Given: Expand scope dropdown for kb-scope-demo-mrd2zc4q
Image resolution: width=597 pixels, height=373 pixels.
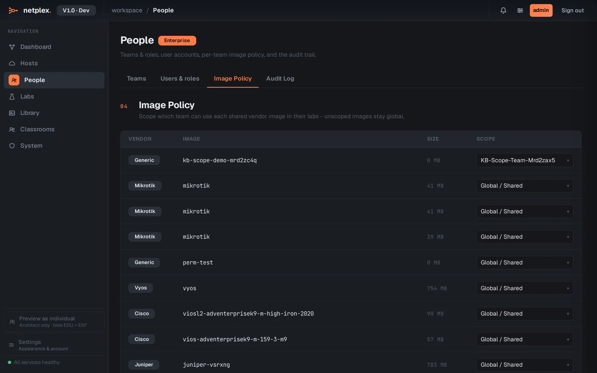Looking at the screenshot, I should (525, 160).
